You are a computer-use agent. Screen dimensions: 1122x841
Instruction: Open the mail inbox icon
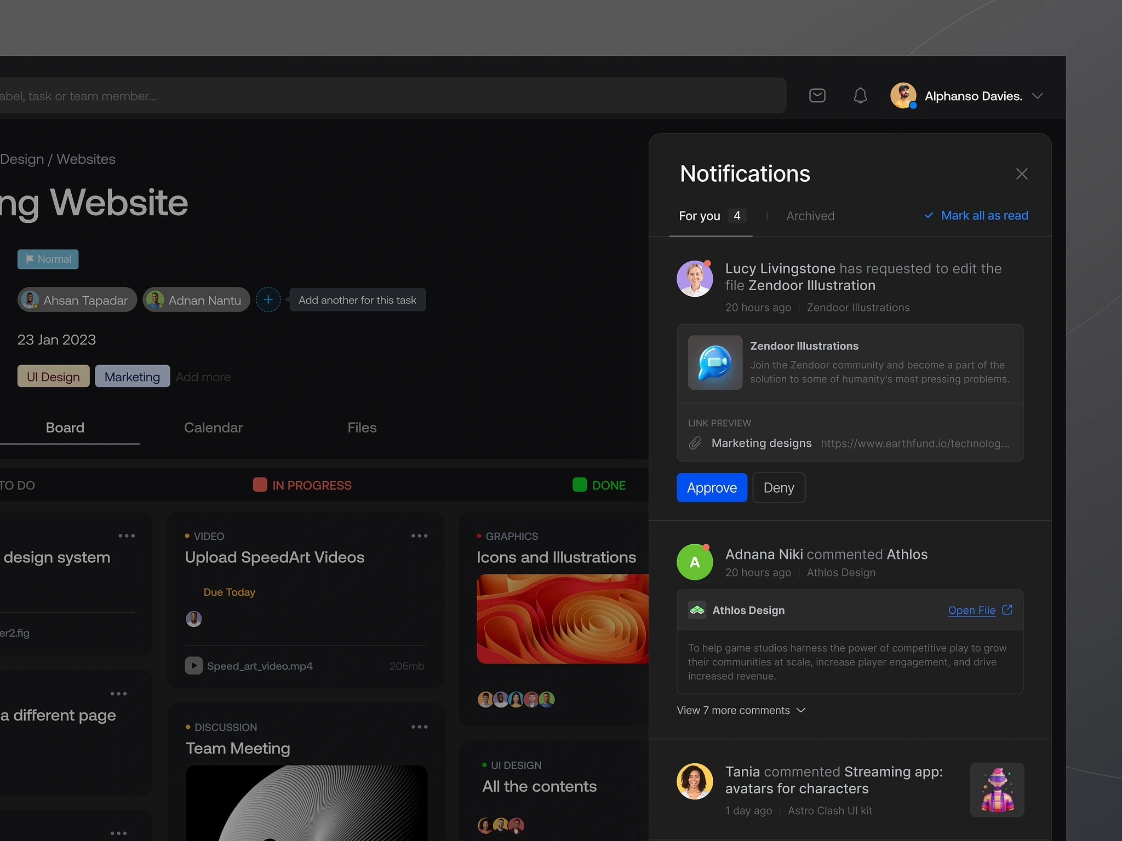tap(817, 96)
